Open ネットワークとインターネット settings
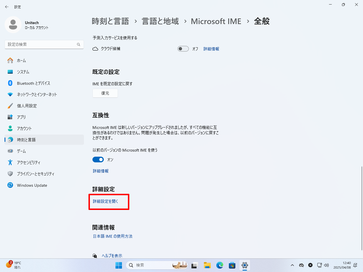The image size is (363, 272). pos(44,94)
